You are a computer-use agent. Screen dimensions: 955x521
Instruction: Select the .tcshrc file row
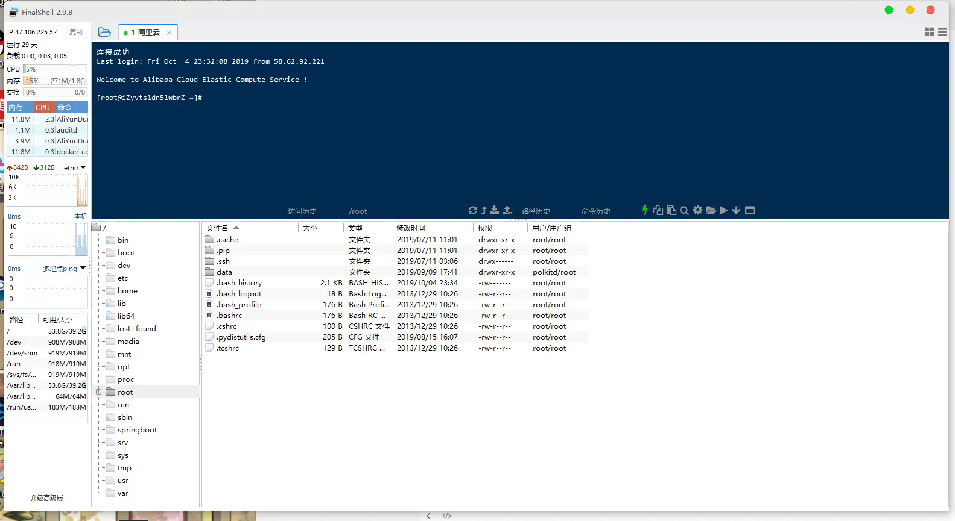pos(396,348)
